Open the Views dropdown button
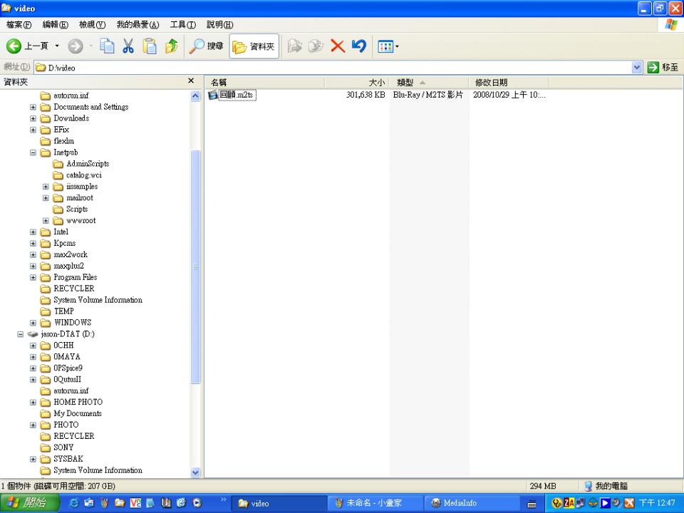 [388, 46]
